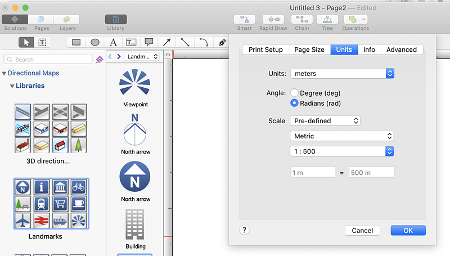
Task: Cancel the document properties dialog
Action: coord(362,231)
